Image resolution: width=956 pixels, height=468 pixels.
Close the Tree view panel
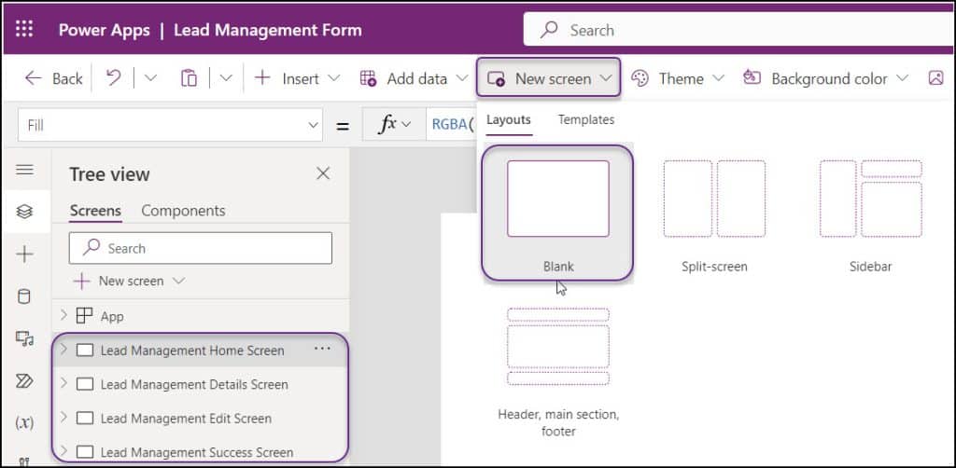click(x=323, y=173)
